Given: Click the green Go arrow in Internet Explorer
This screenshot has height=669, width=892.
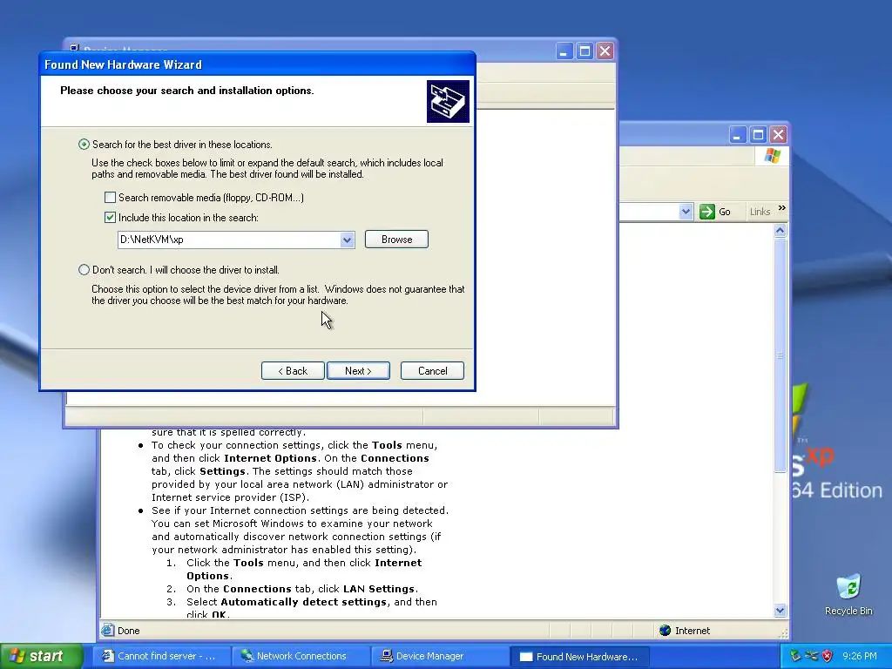Looking at the screenshot, I should [707, 212].
